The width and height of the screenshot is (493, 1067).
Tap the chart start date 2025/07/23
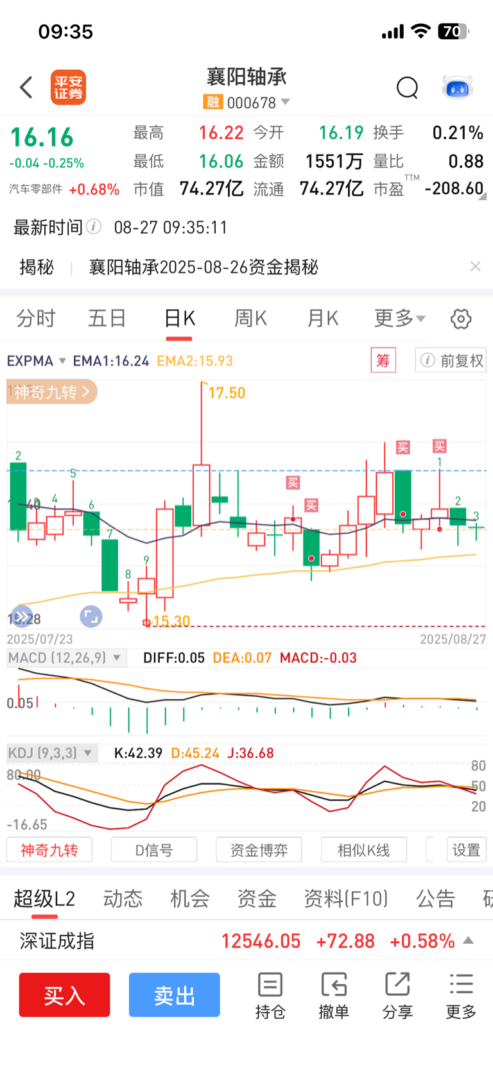[x=40, y=639]
